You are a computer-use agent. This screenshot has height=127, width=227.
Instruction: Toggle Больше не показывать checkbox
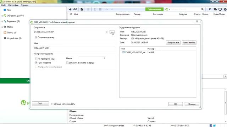pyautogui.click(x=52, y=104)
